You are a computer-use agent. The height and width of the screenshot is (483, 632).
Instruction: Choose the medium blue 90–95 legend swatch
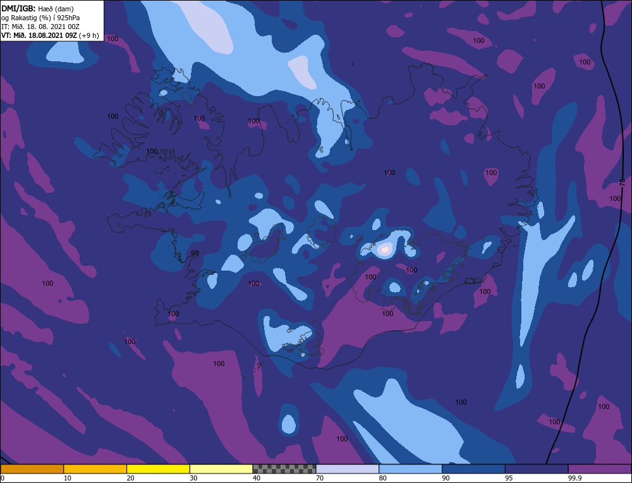tap(473, 469)
